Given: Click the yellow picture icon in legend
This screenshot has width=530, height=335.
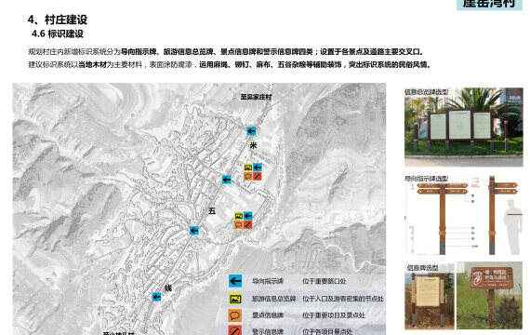Looking at the screenshot, I should (235, 299).
